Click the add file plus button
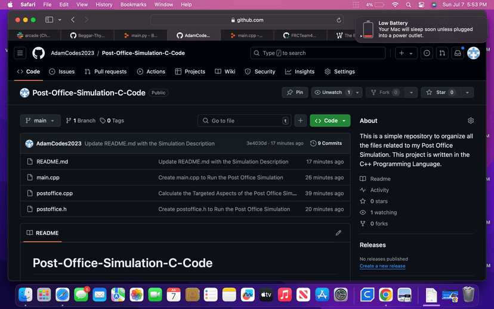 [300, 120]
